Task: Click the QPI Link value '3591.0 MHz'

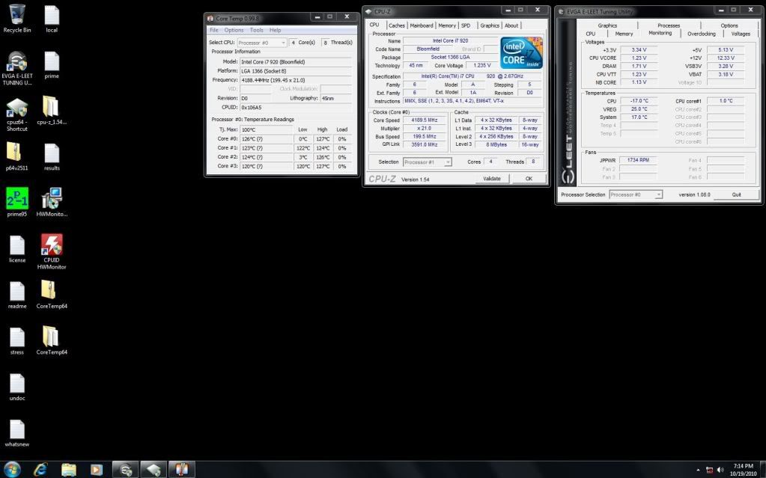Action: pyautogui.click(x=424, y=144)
